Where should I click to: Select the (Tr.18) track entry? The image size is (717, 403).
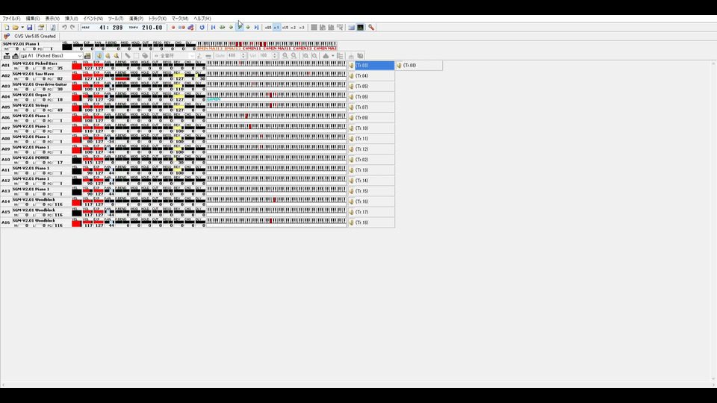371,222
